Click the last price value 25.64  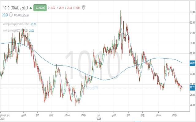tap(5, 14)
